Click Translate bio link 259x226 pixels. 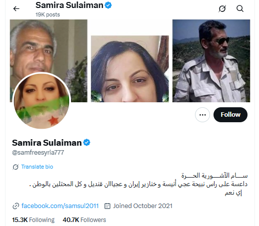tap(37, 167)
